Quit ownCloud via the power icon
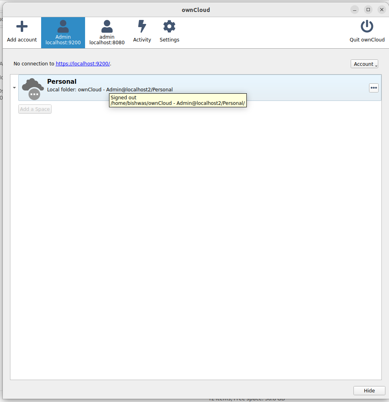389x402 pixels. pyautogui.click(x=367, y=26)
